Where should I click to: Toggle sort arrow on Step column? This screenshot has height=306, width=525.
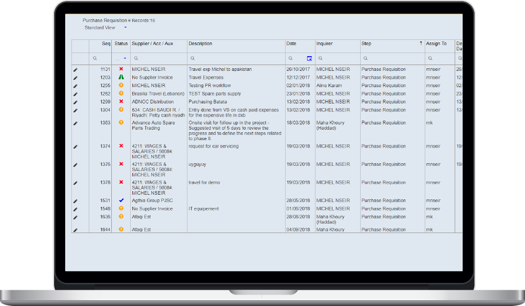(421, 44)
